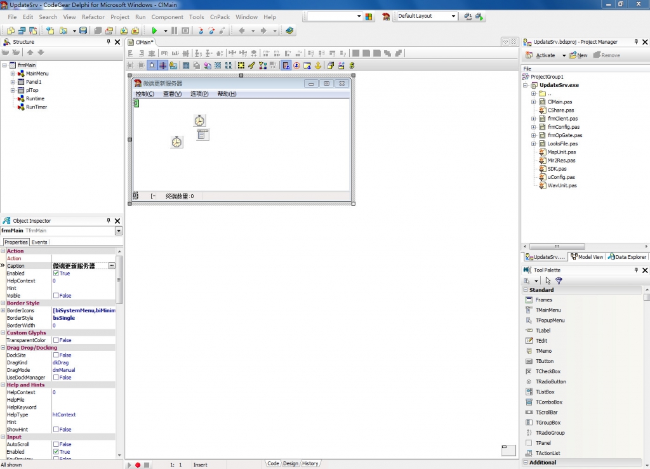650x469 pixels.
Task: Click the Program Pause toolbar icon
Action: [174, 30]
